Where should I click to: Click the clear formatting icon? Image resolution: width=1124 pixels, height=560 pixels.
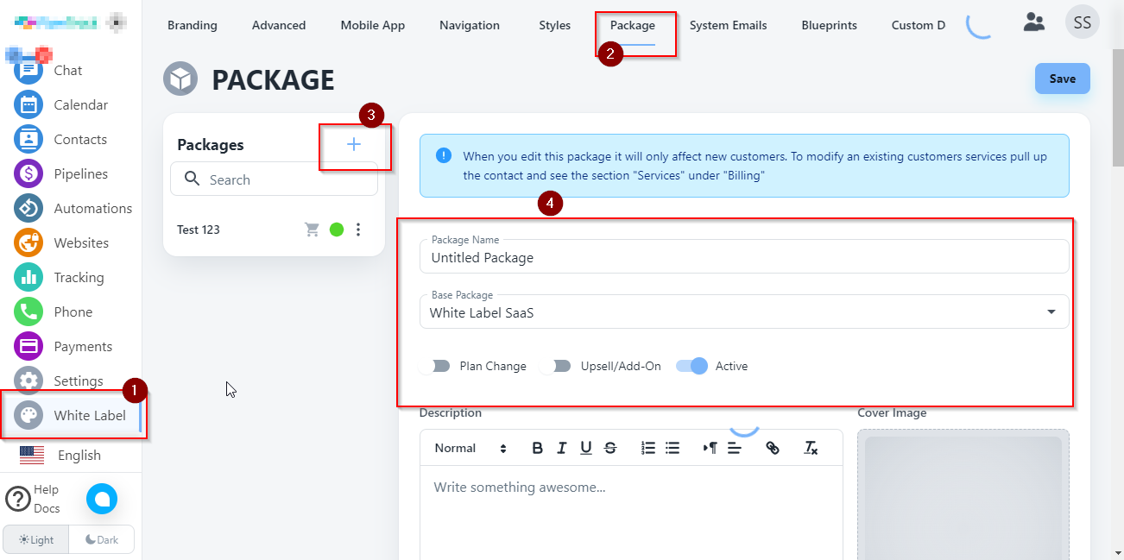[810, 448]
